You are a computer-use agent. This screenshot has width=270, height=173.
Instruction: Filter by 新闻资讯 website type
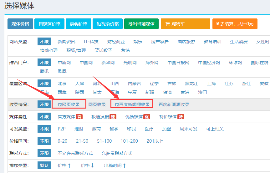coord(66,42)
